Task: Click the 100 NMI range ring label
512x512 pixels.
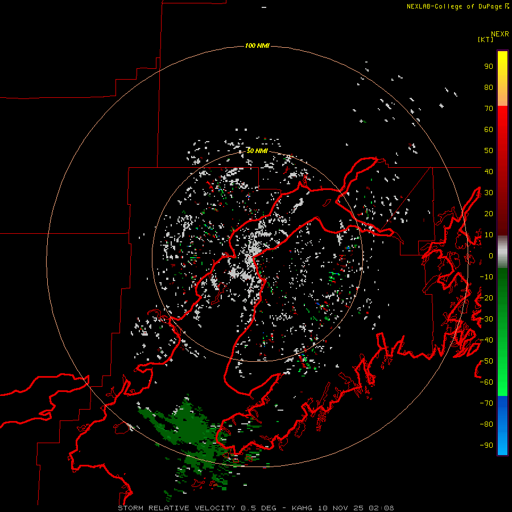Action: (257, 46)
